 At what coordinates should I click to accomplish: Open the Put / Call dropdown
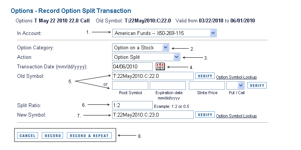235,85
